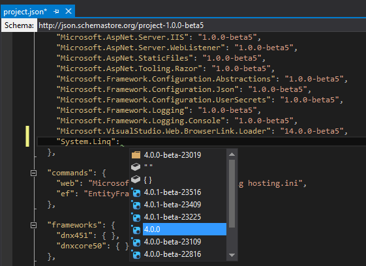Image resolution: width=366 pixels, height=266 pixels.
Task: Click the "dnx451" framework key
Action: click(x=74, y=235)
